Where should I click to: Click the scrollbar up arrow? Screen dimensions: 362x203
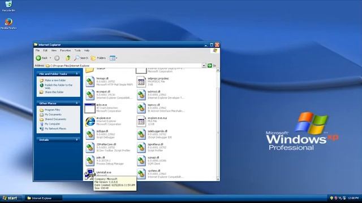(x=218, y=70)
